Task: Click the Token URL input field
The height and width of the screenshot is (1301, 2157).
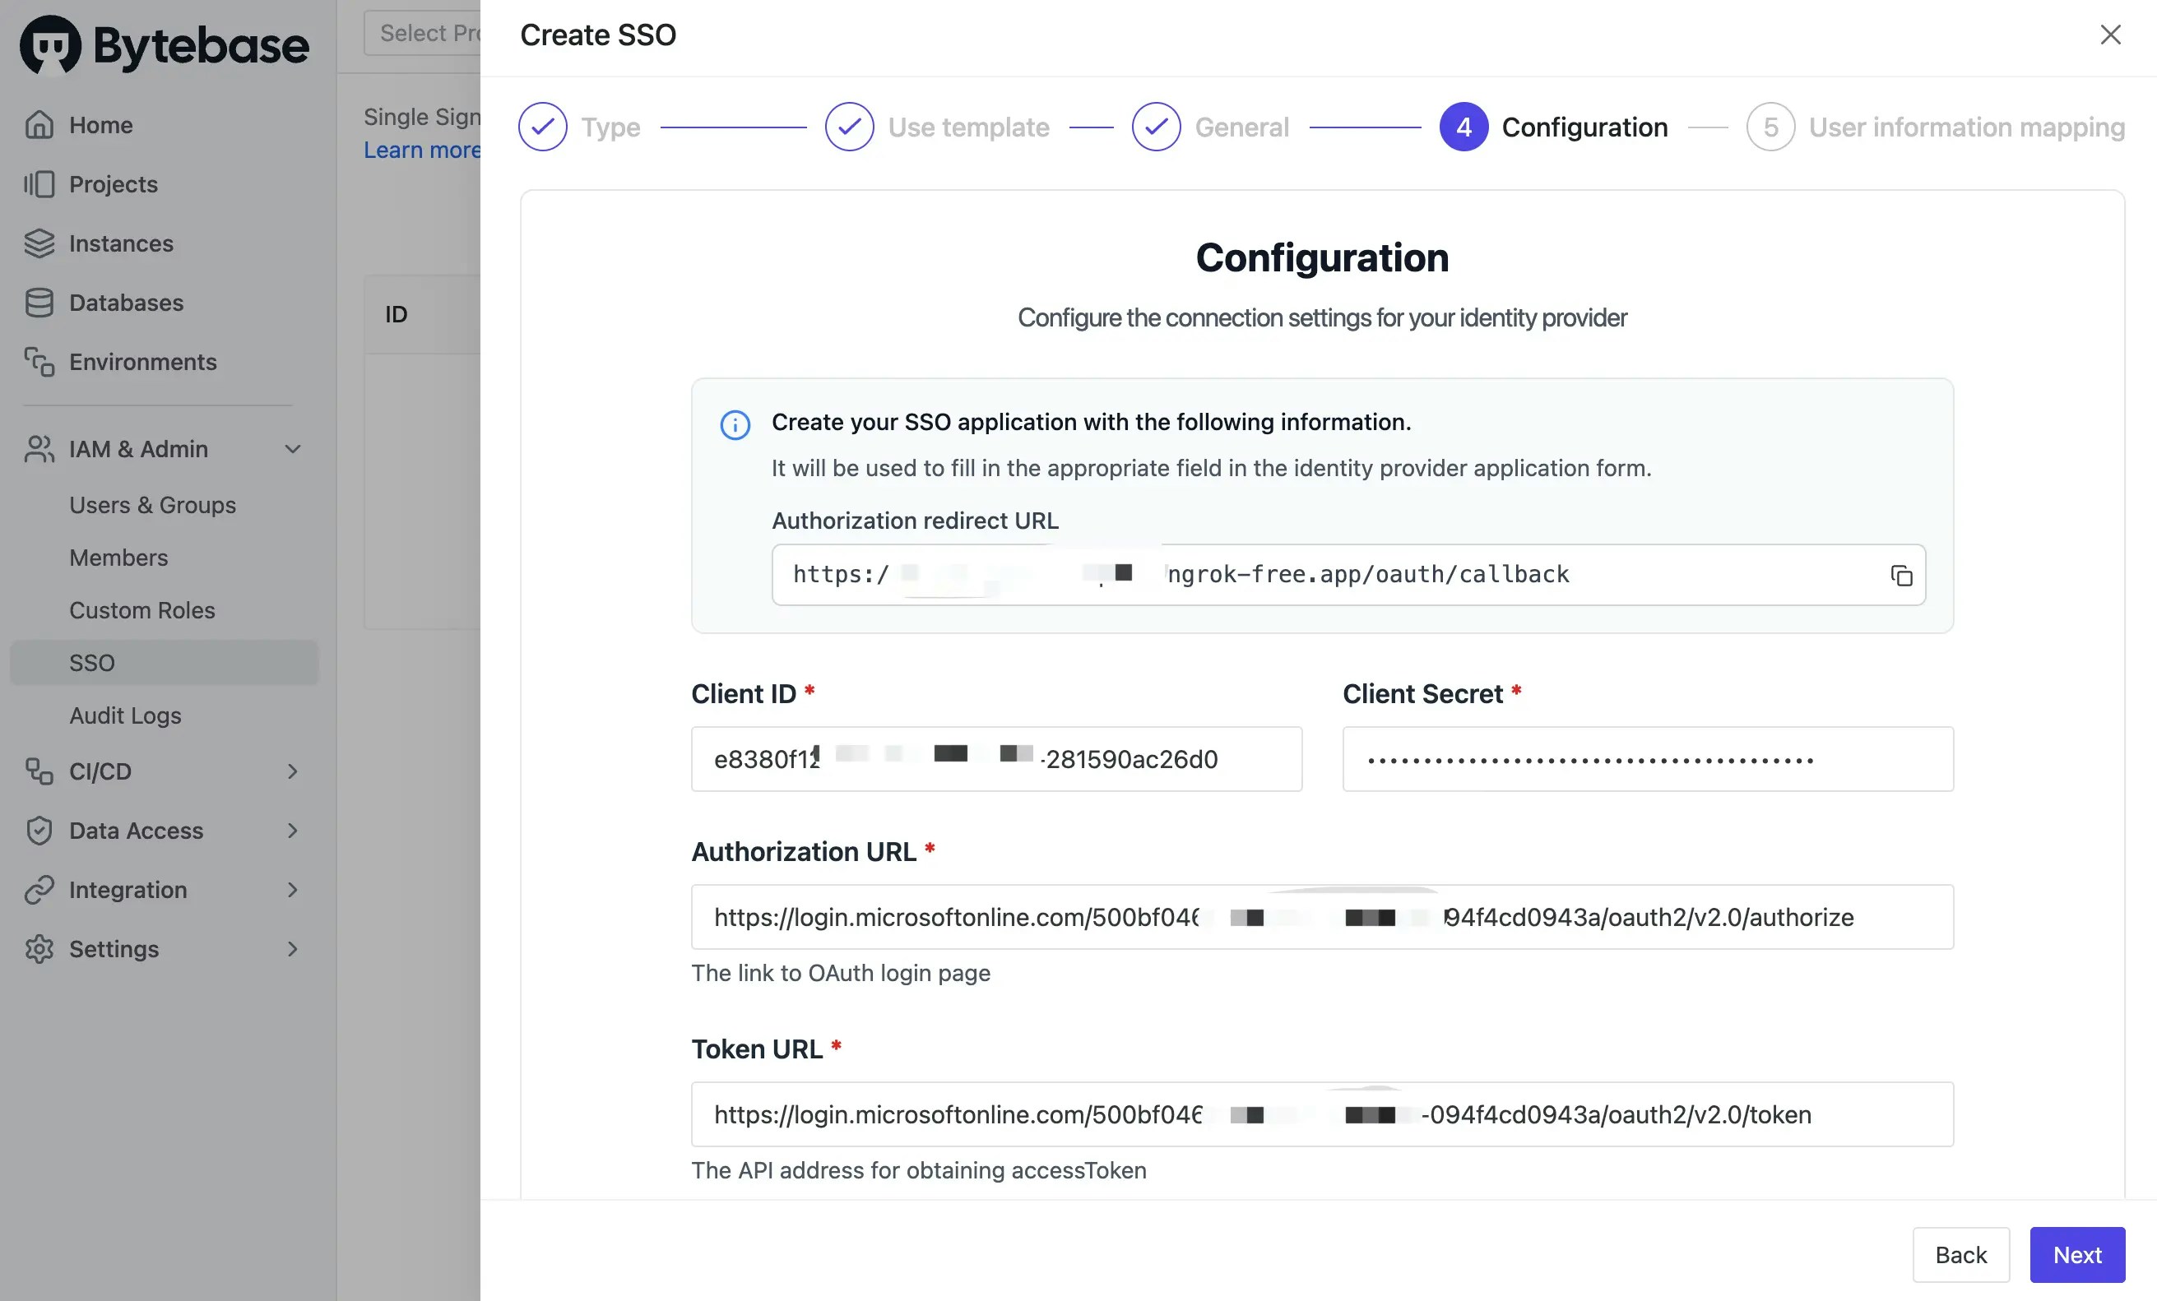Action: [x=1322, y=1114]
